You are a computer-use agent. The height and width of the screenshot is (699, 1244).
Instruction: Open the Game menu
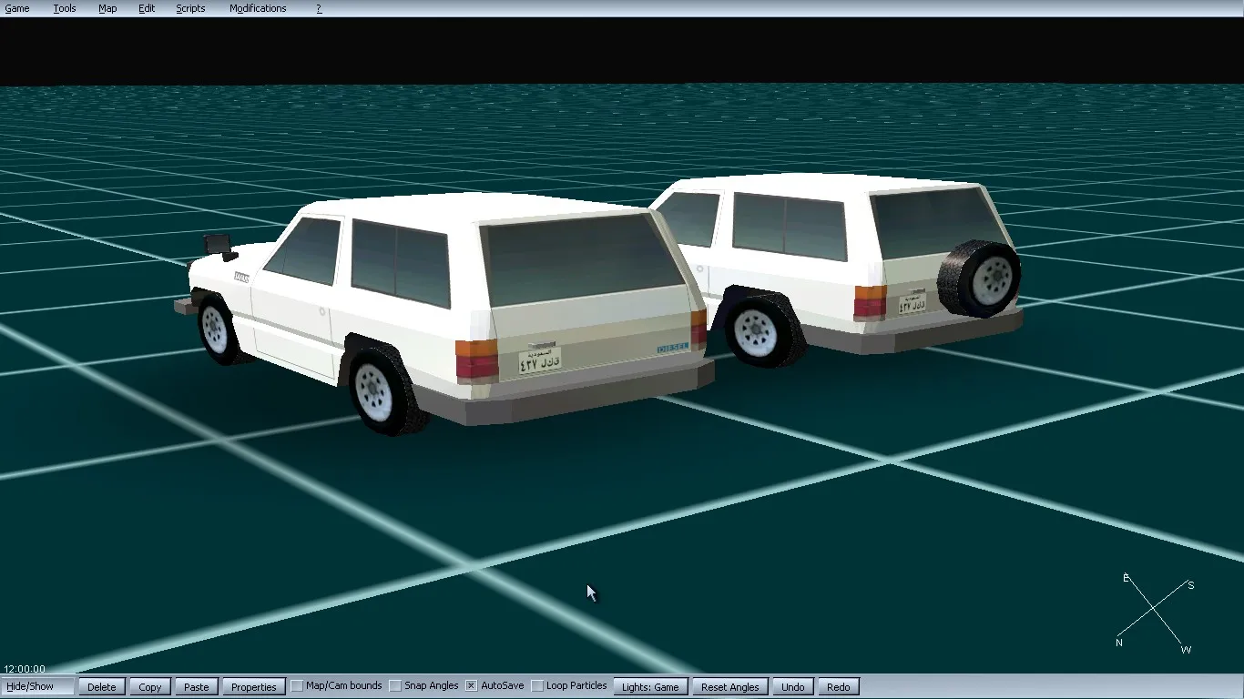(17, 8)
